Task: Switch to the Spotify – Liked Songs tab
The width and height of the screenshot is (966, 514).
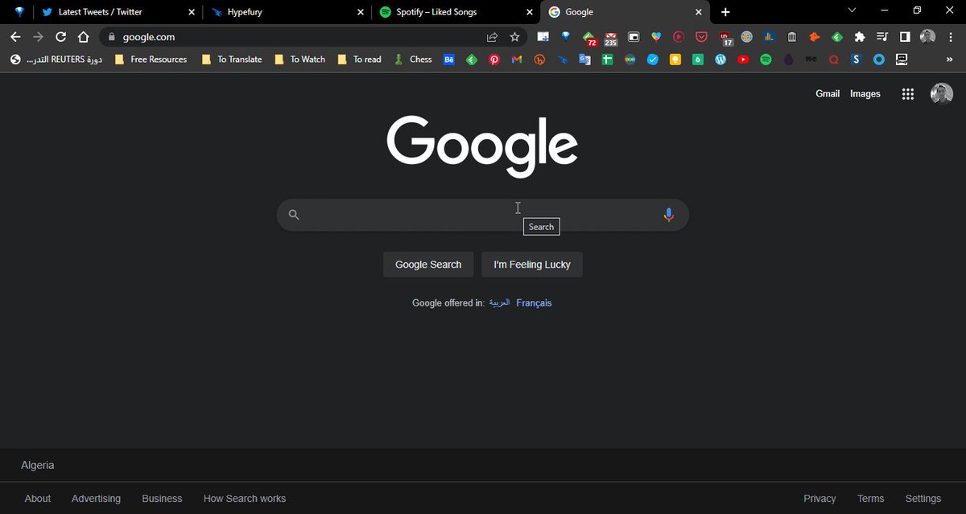Action: click(x=457, y=12)
